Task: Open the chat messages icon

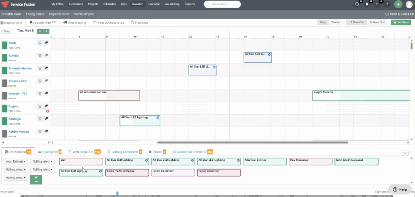Action: pyautogui.click(x=357, y=4)
